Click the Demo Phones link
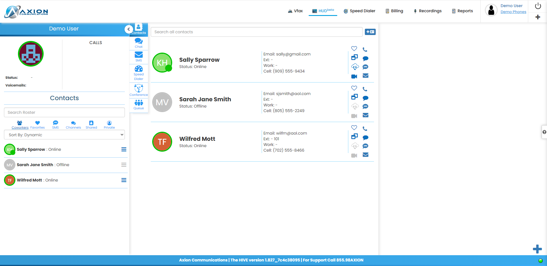The width and height of the screenshot is (547, 266). 513,12
